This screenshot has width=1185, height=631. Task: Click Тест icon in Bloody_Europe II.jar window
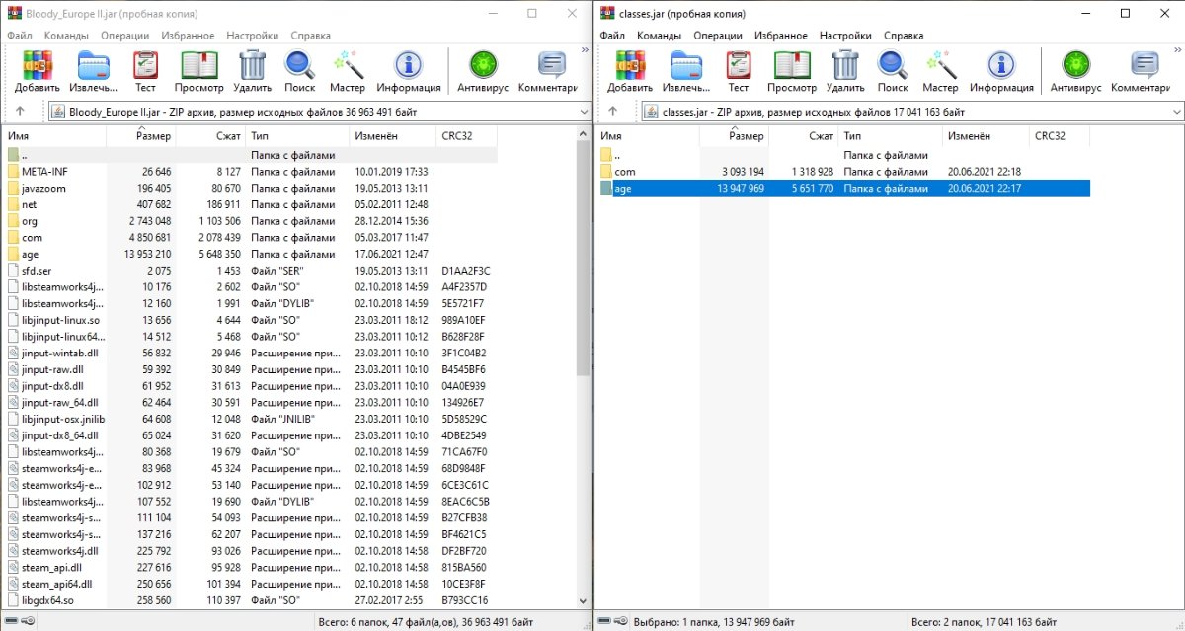(145, 64)
